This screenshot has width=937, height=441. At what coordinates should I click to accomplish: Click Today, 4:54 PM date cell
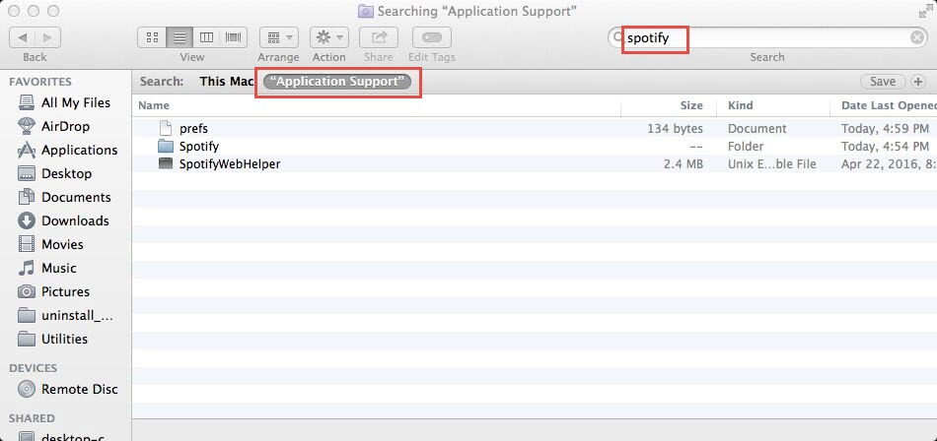coord(885,147)
